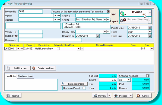Click the Add Line Item page icon

8,68
